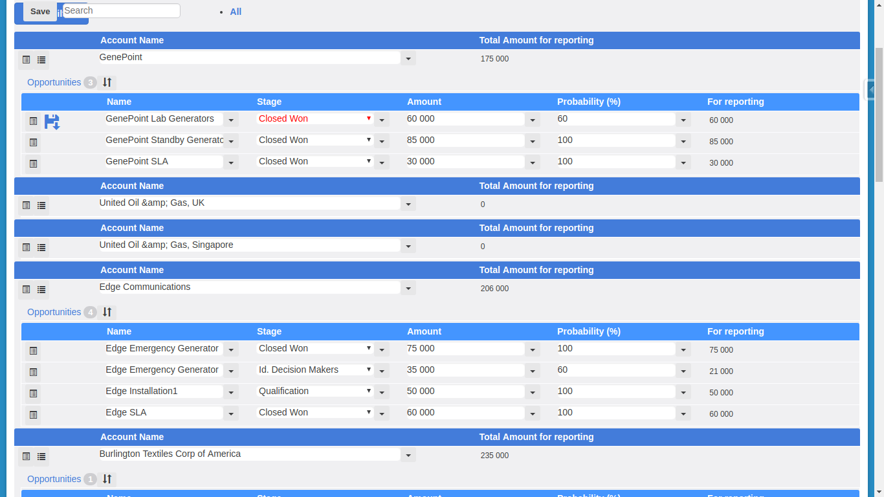This screenshot has height=497, width=884.
Task: Click blue save-row icon for GenePoint Lab Generators
Action: click(x=52, y=122)
